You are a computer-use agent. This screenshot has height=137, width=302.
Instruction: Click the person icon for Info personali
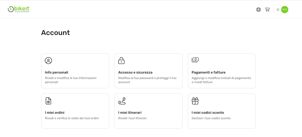(48, 61)
